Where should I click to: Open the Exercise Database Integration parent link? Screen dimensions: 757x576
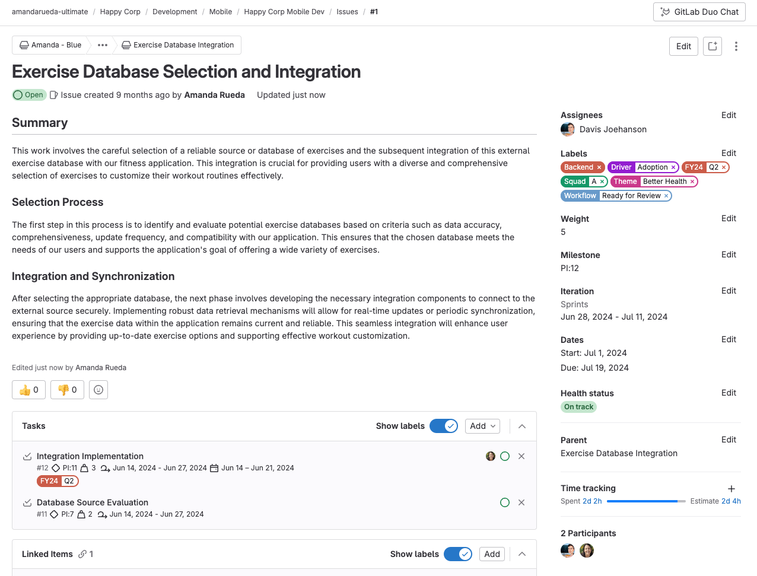[619, 453]
